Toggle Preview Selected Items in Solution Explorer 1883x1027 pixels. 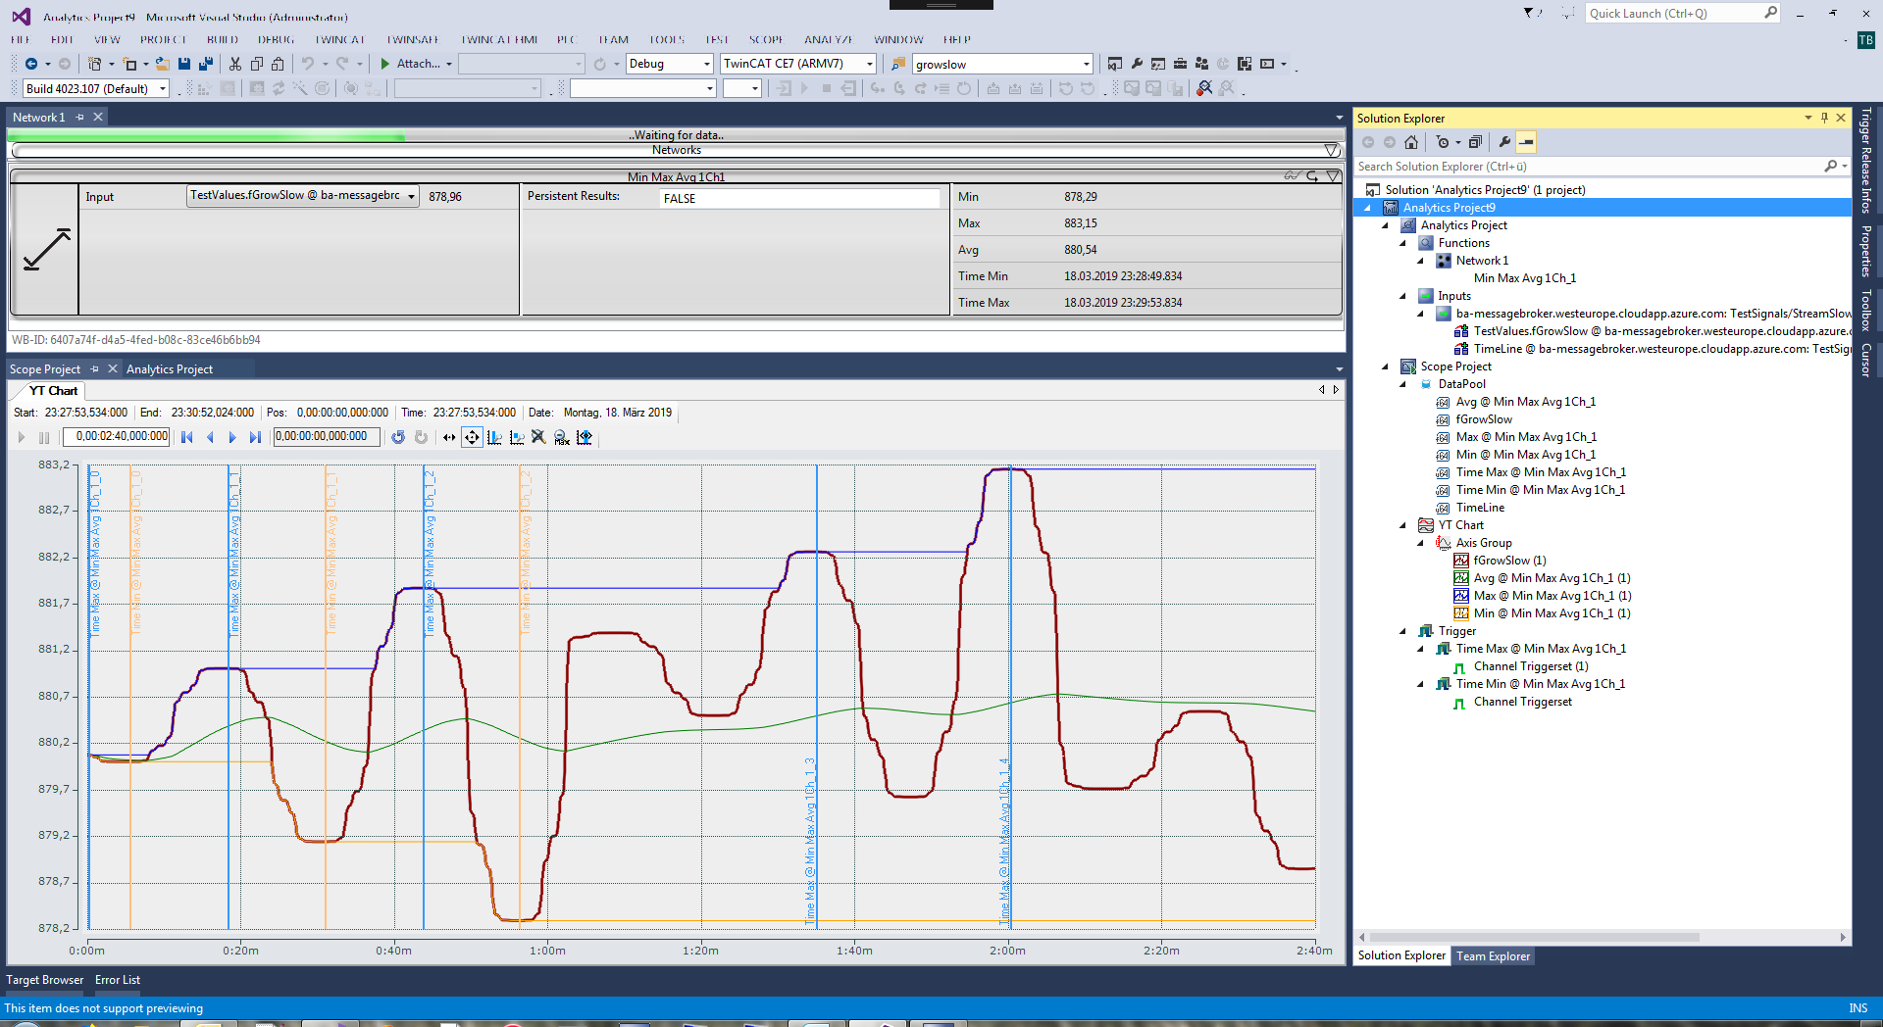point(1526,142)
